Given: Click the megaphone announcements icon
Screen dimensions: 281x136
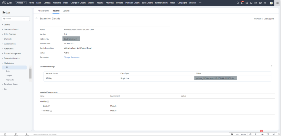Looking at the screenshot, I should click(x=237, y=134).
